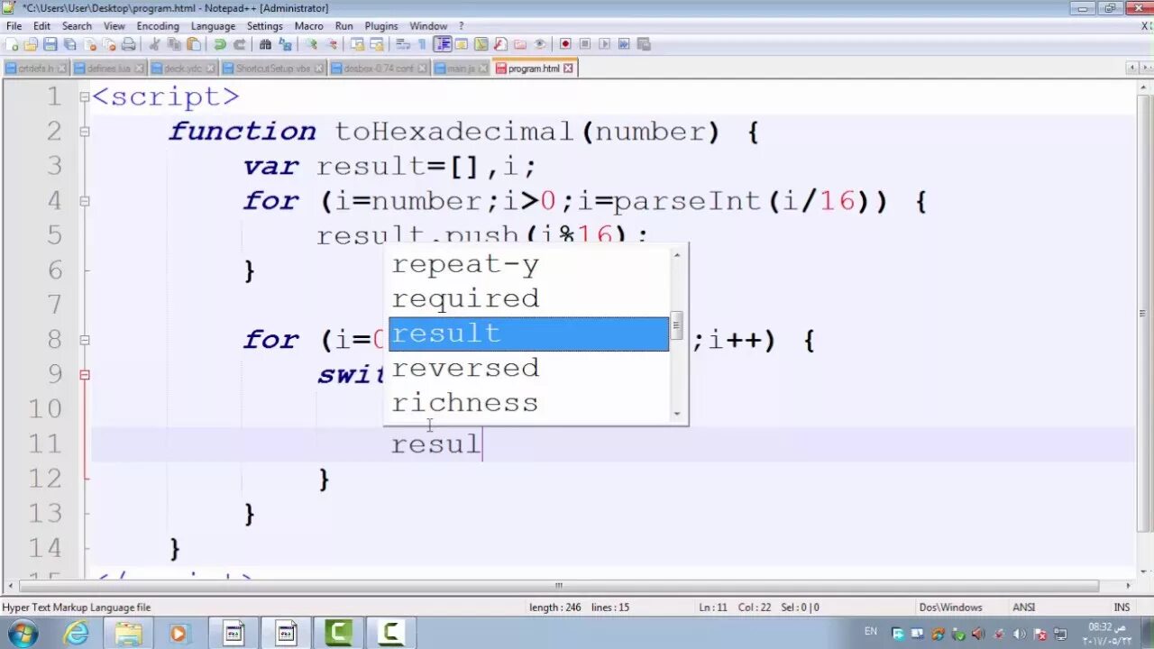Click the Open file toolbar icon

tap(31, 44)
